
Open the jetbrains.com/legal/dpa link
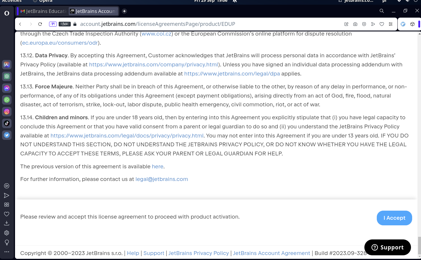[x=232, y=74]
